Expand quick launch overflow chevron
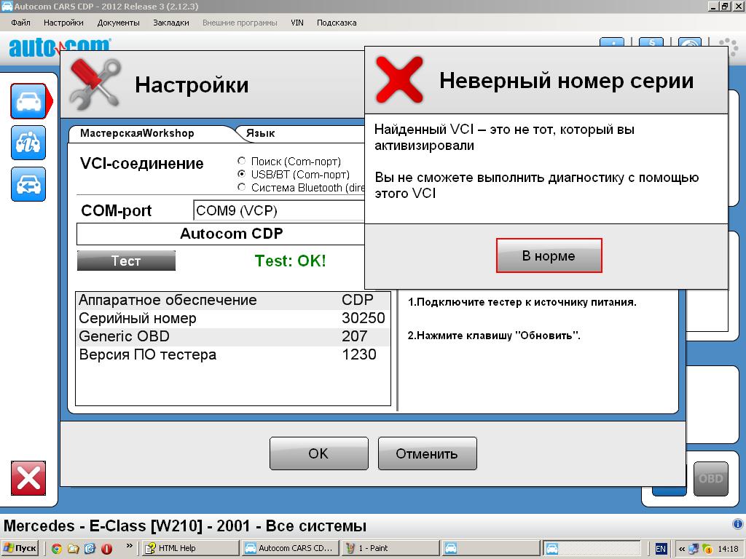Image resolution: width=746 pixels, height=559 pixels. point(129,546)
